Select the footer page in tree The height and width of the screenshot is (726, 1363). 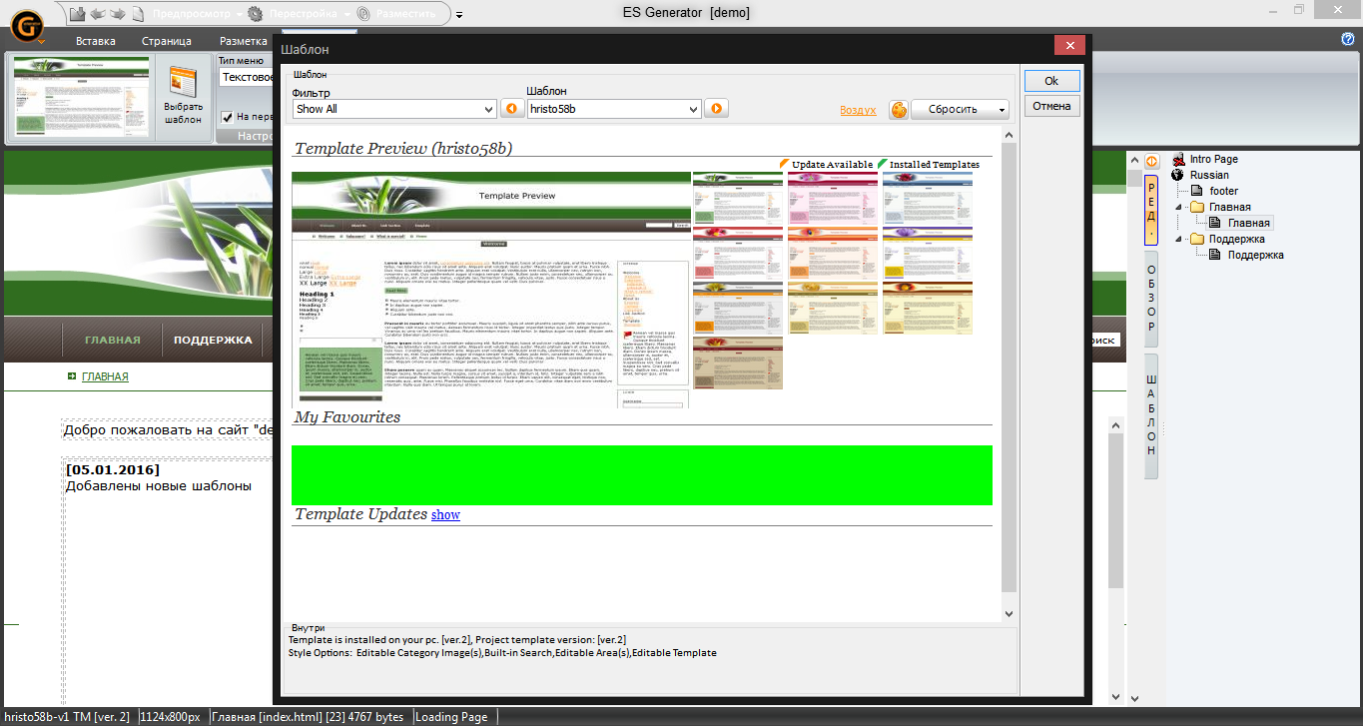(1223, 191)
